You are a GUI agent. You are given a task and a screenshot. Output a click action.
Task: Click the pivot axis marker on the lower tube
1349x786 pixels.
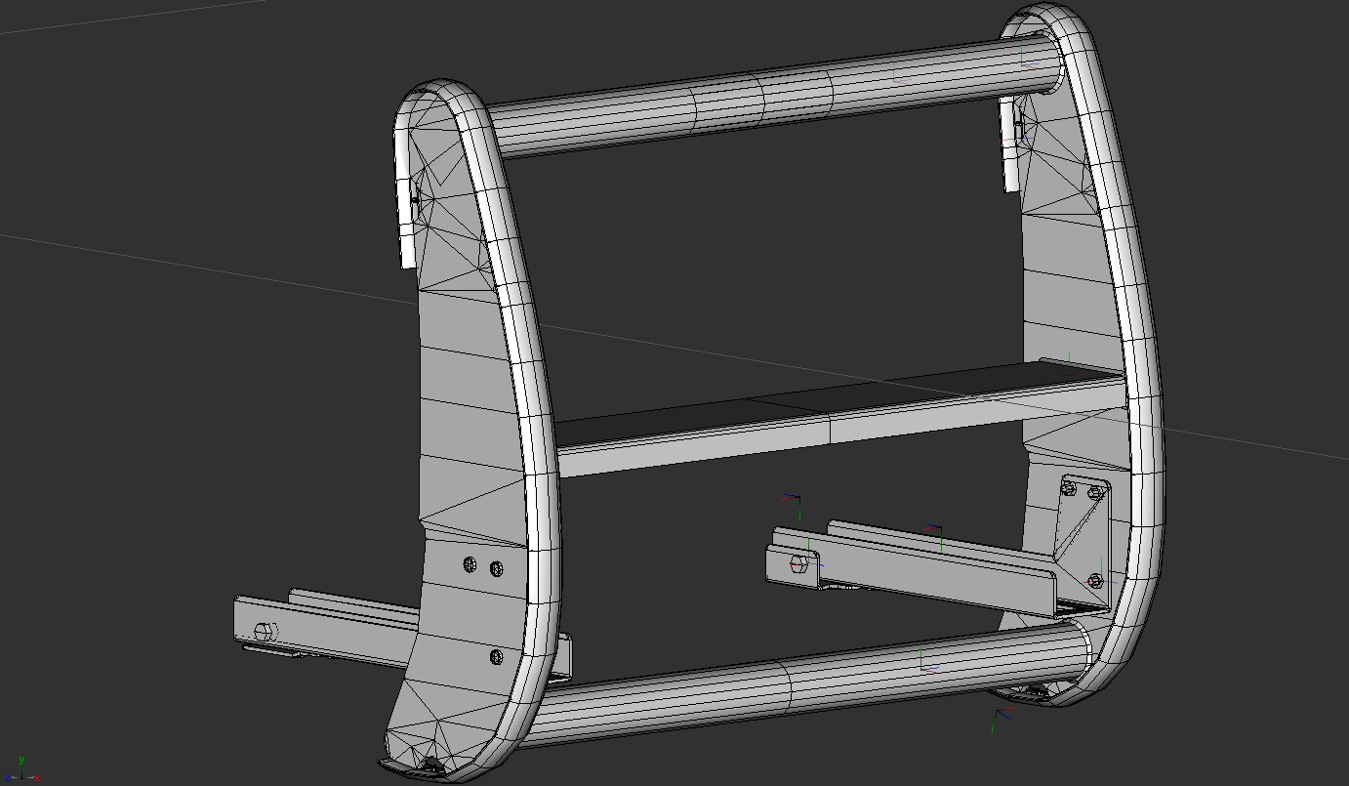pyautogui.click(x=926, y=665)
